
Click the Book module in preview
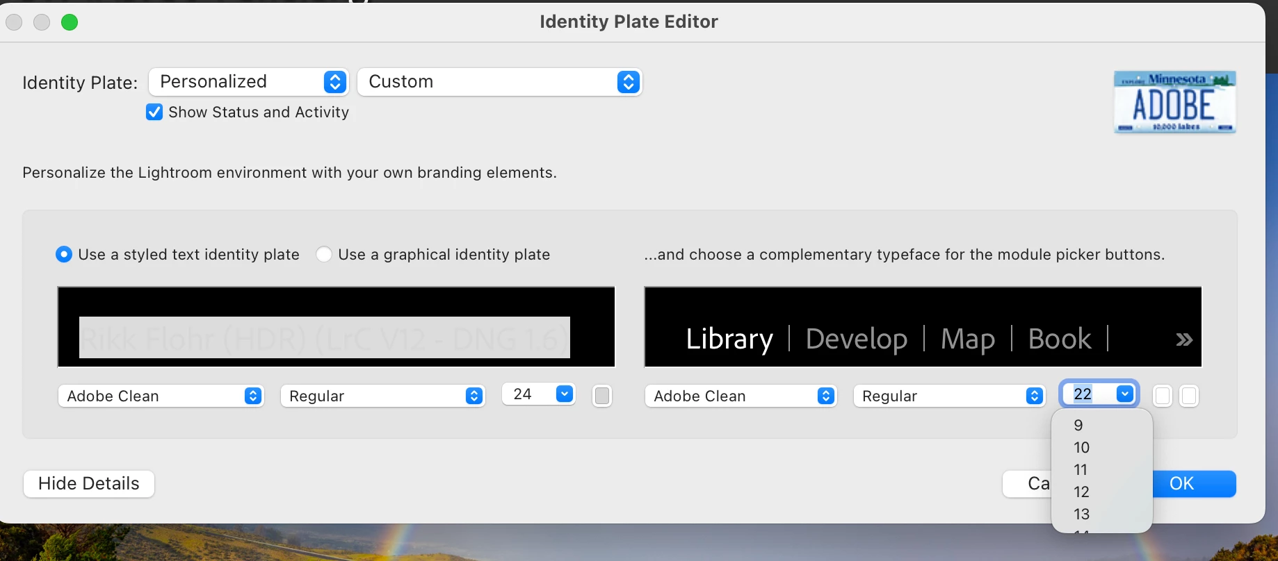tap(1060, 340)
